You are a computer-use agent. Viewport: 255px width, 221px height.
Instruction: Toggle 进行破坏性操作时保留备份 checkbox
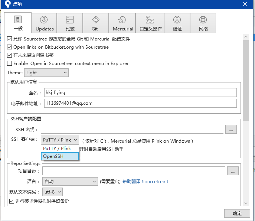[12, 201]
